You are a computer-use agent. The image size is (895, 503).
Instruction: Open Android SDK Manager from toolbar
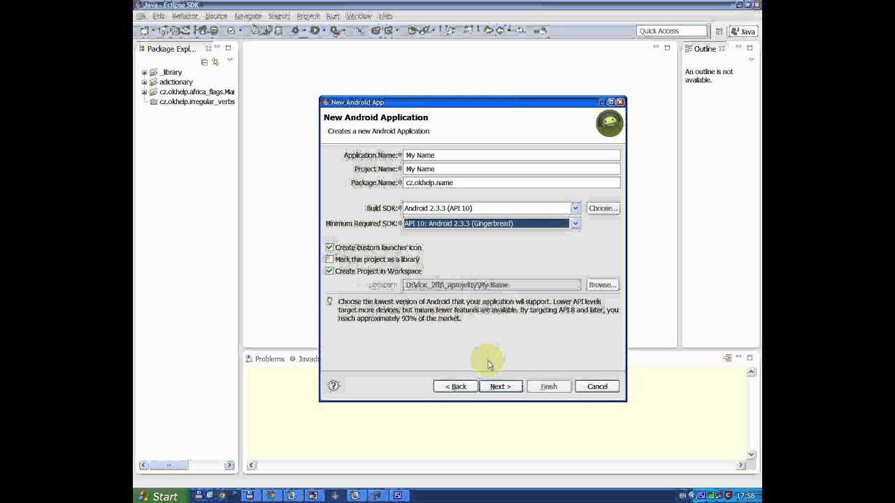click(x=203, y=31)
